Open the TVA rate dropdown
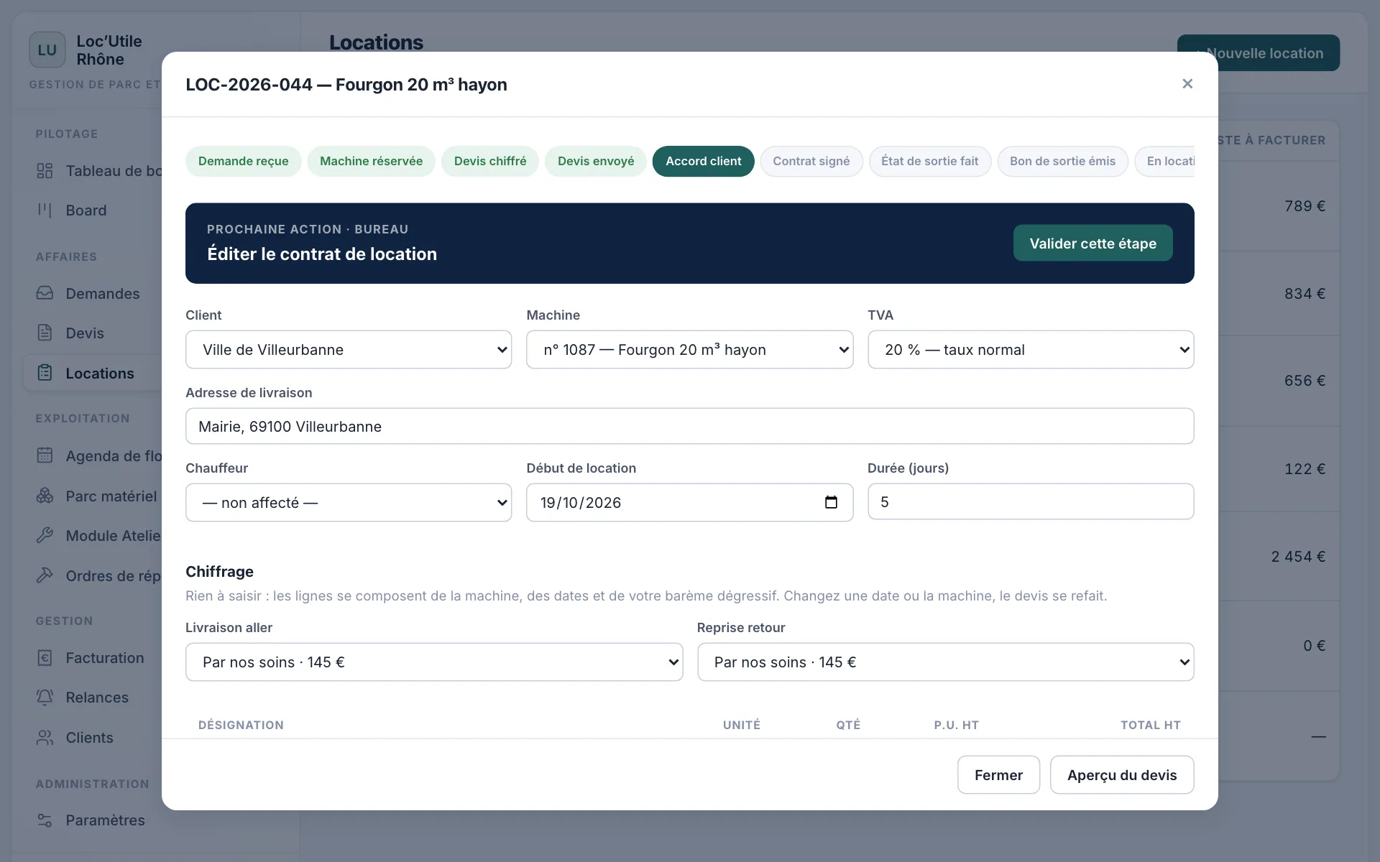1380x862 pixels. click(x=1031, y=350)
